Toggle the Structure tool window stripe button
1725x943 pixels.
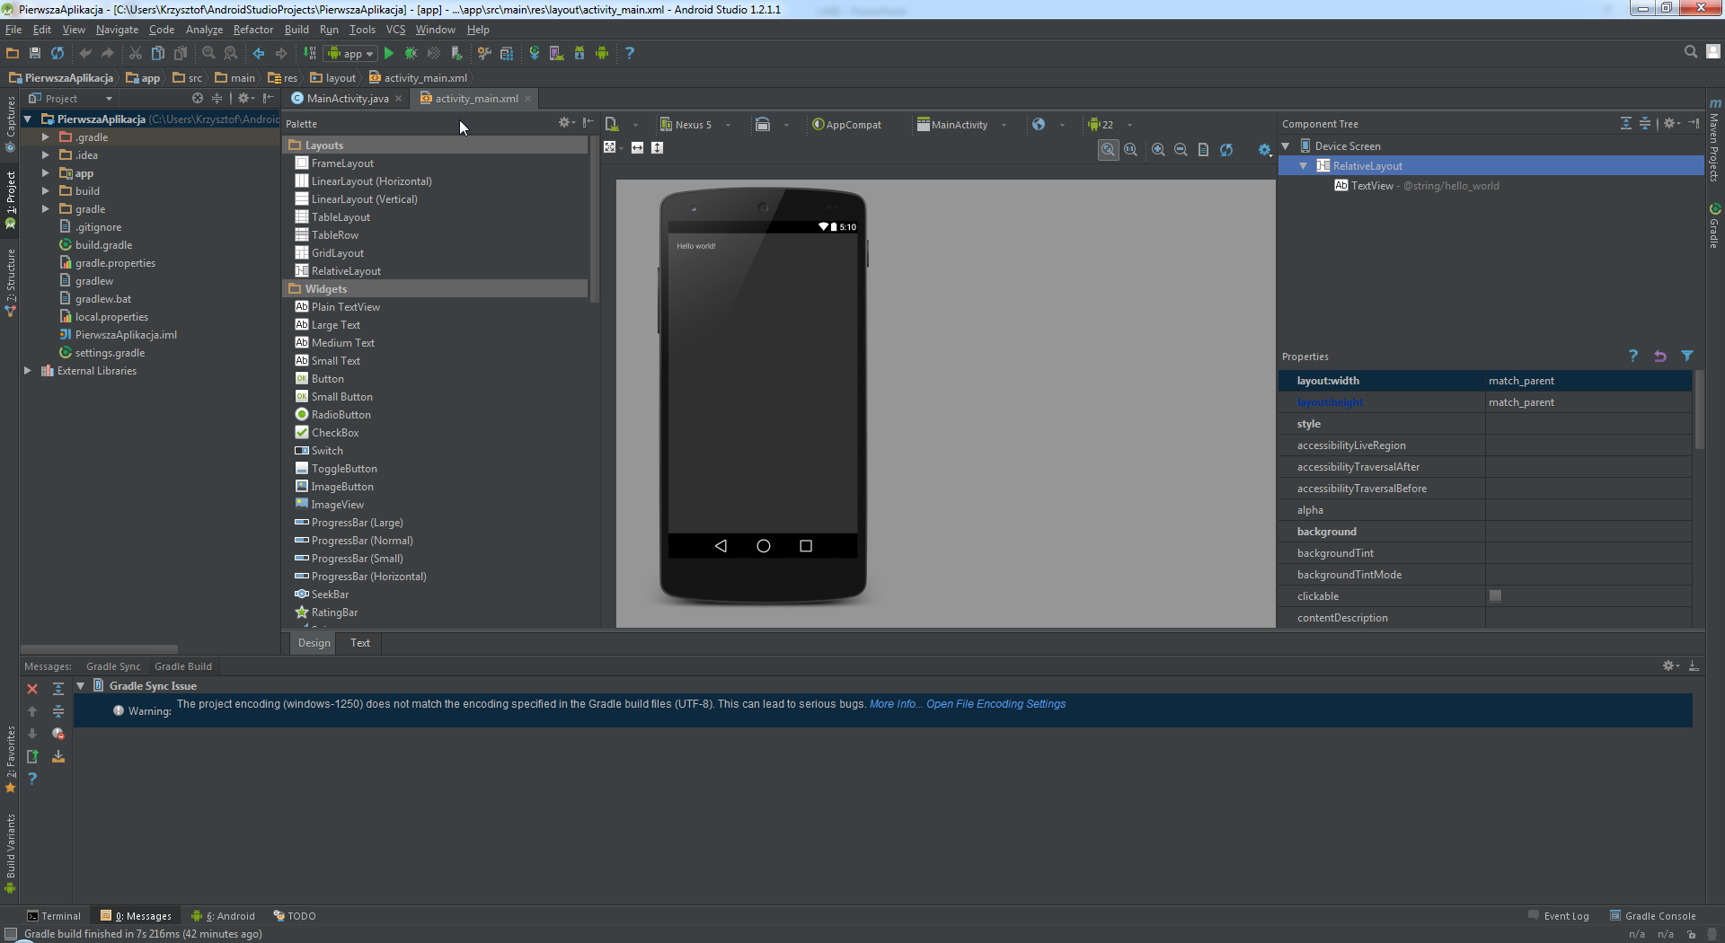(10, 282)
